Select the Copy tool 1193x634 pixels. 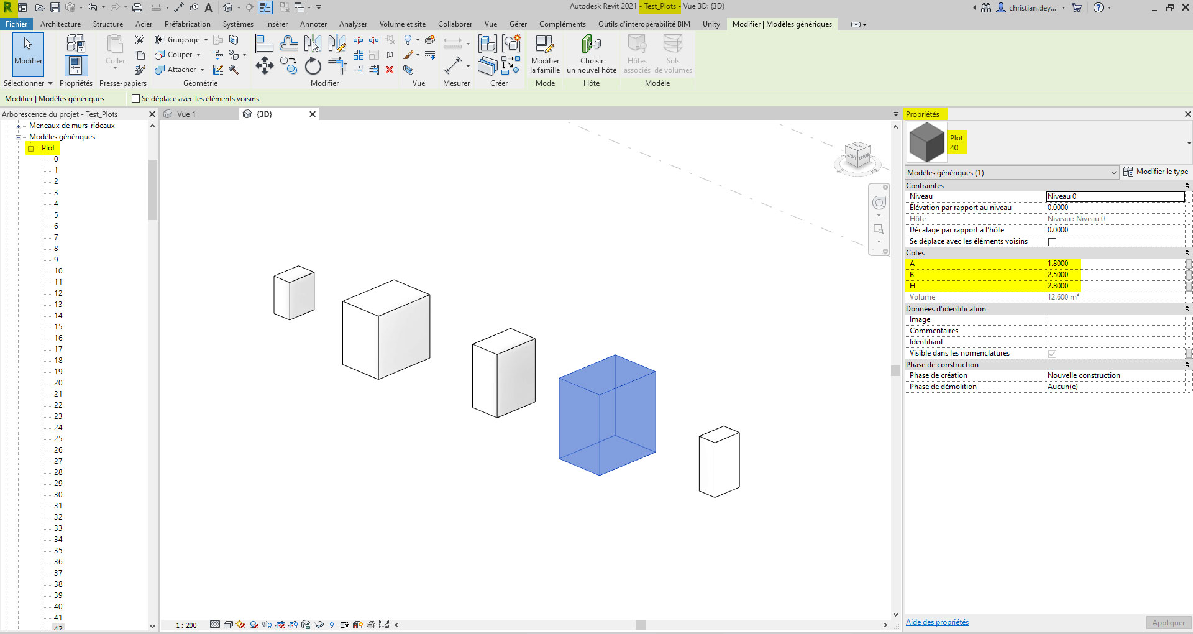(289, 66)
